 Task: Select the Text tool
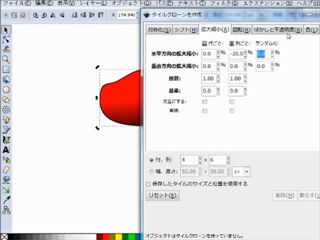click(x=6, y=150)
